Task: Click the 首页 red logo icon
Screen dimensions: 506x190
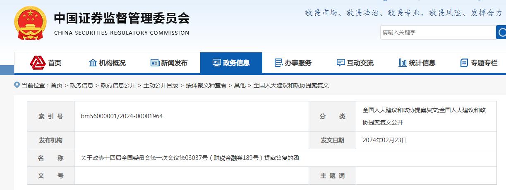Action: (38, 63)
